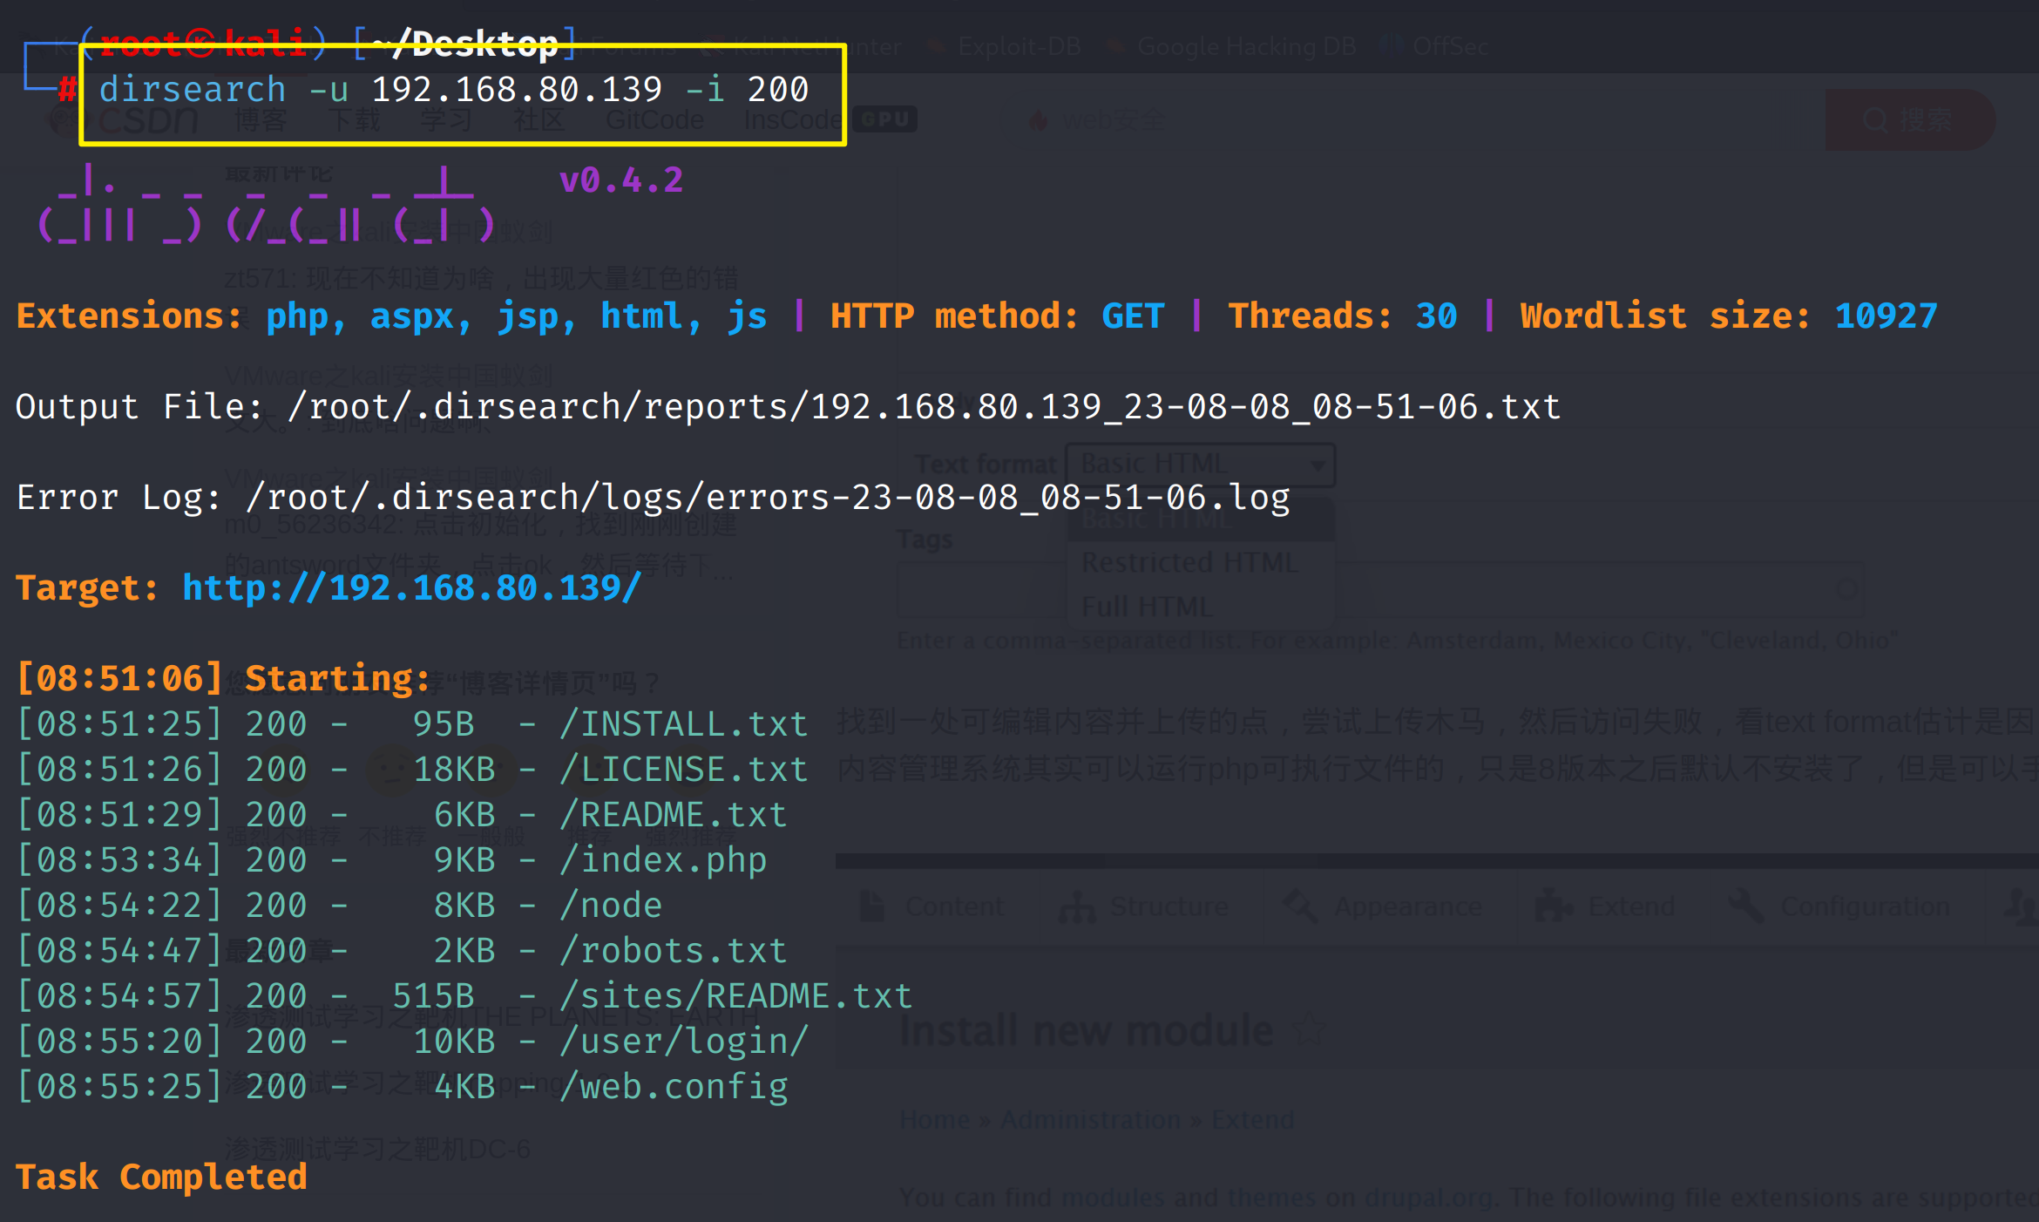Screen dimensions: 2039x1222
Task: Click the Error Log file path
Action: point(768,498)
